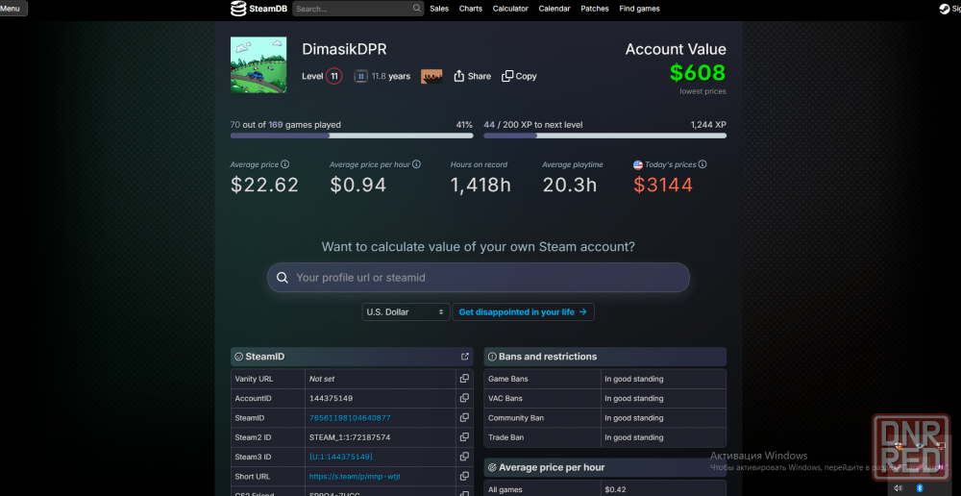The width and height of the screenshot is (961, 496).
Task: Click the search magnifier icon in header
Action: click(x=417, y=9)
